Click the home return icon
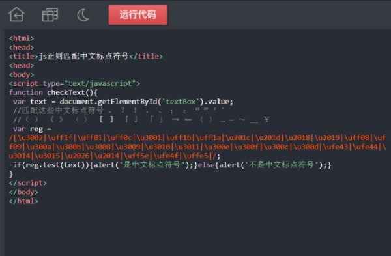The image size is (391, 256). click(16, 14)
